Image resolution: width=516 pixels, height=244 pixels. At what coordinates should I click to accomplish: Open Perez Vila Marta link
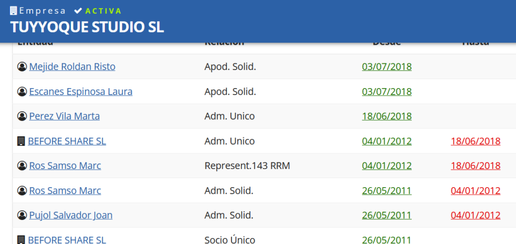64,116
